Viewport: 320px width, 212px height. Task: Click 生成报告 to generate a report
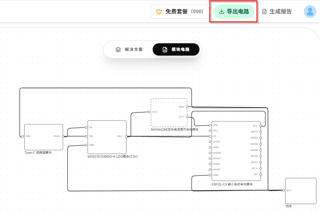[277, 12]
